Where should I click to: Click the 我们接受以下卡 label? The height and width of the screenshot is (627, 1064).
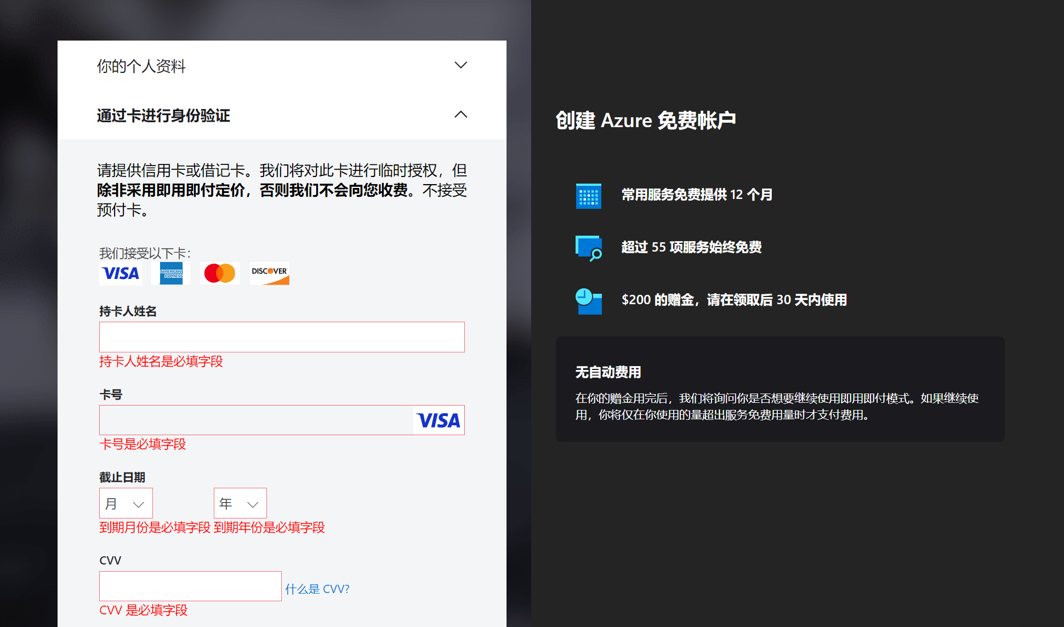(145, 253)
